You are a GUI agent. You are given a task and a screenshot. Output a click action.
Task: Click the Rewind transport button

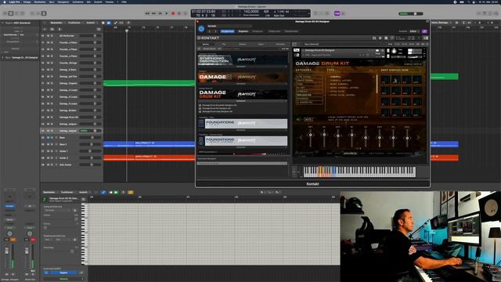click(147, 13)
